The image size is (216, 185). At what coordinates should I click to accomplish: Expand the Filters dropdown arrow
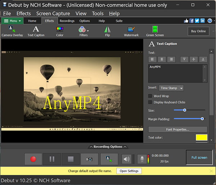pyautogui.click(x=88, y=31)
